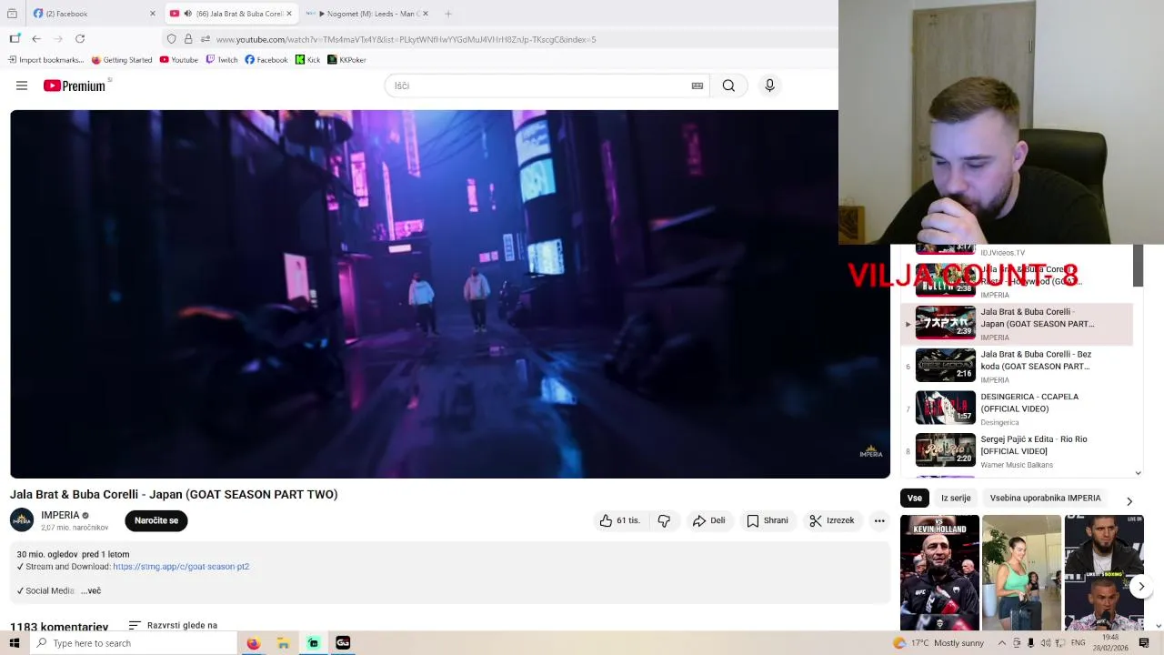Advance the shorts shelf with the next arrow
This screenshot has height=655, width=1164.
1141,587
